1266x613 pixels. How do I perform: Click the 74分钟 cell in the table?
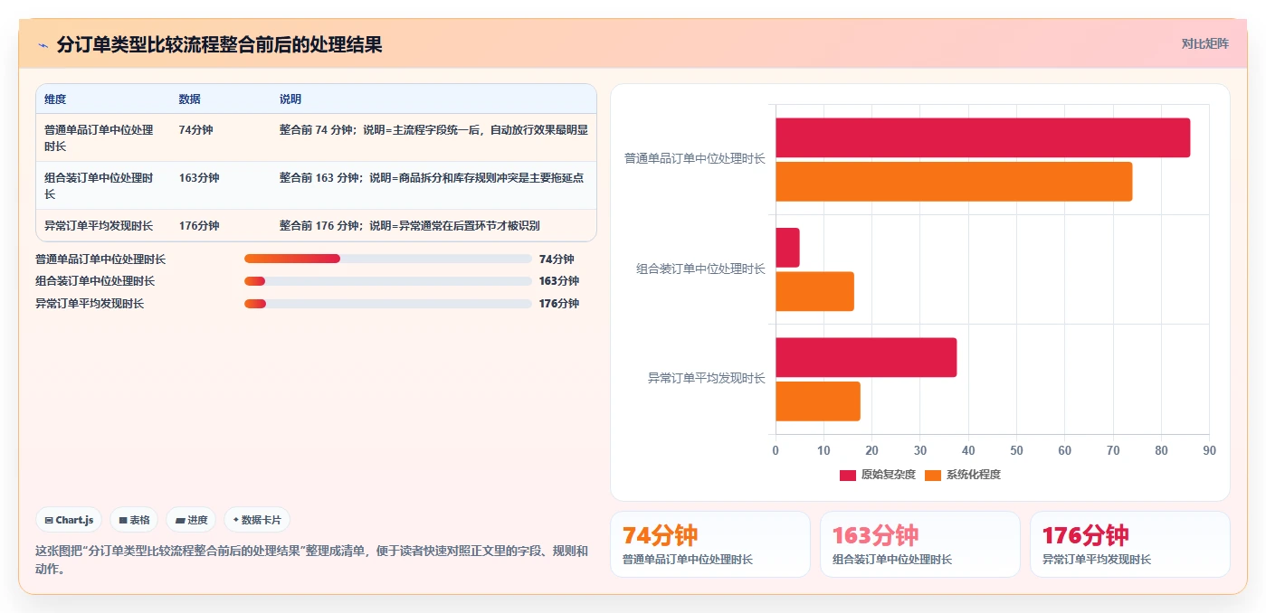(x=196, y=130)
